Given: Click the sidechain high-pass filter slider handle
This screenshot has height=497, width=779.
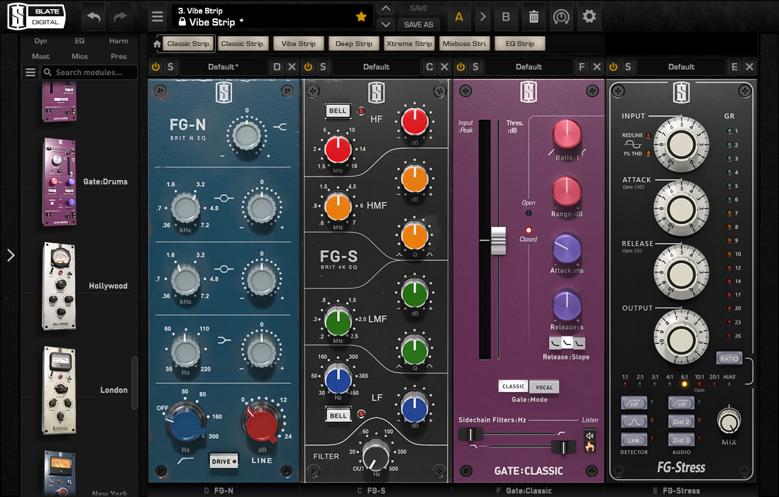Looking at the screenshot, I should coord(470,435).
